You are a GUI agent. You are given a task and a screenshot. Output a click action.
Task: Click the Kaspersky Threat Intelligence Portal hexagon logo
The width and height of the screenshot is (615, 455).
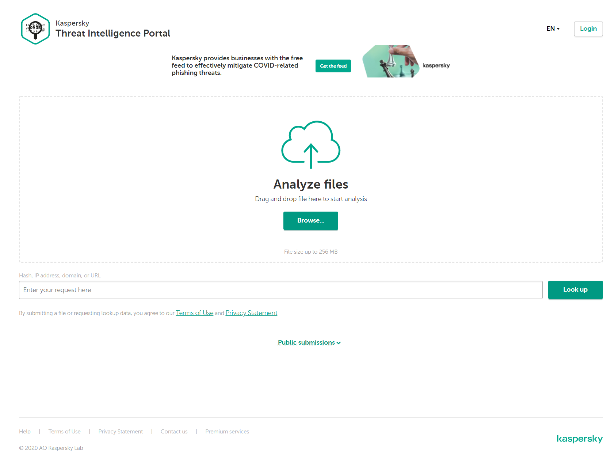[35, 29]
